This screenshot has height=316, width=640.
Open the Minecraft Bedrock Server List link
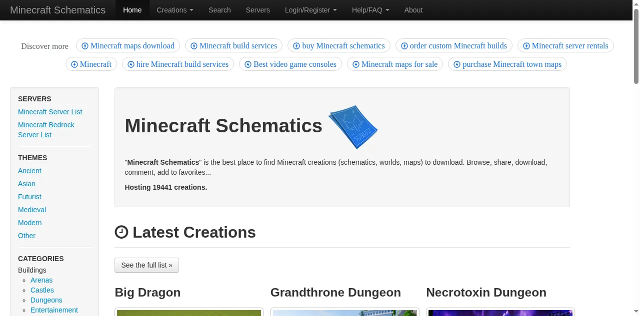(x=46, y=130)
